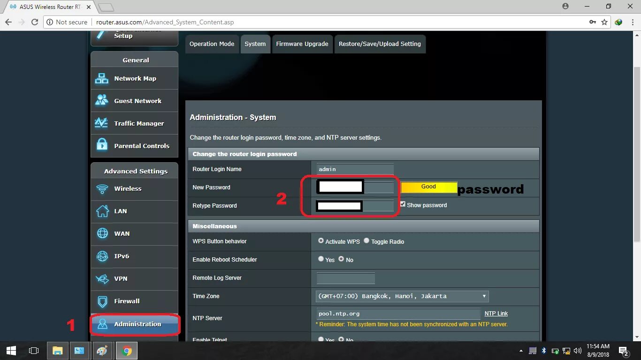Click the Router Login Name field
The height and width of the screenshot is (360, 641).
tap(355, 169)
